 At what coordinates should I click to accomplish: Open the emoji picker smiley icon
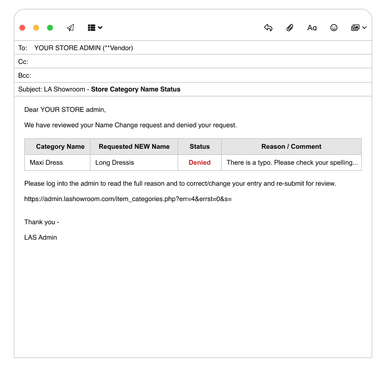334,28
